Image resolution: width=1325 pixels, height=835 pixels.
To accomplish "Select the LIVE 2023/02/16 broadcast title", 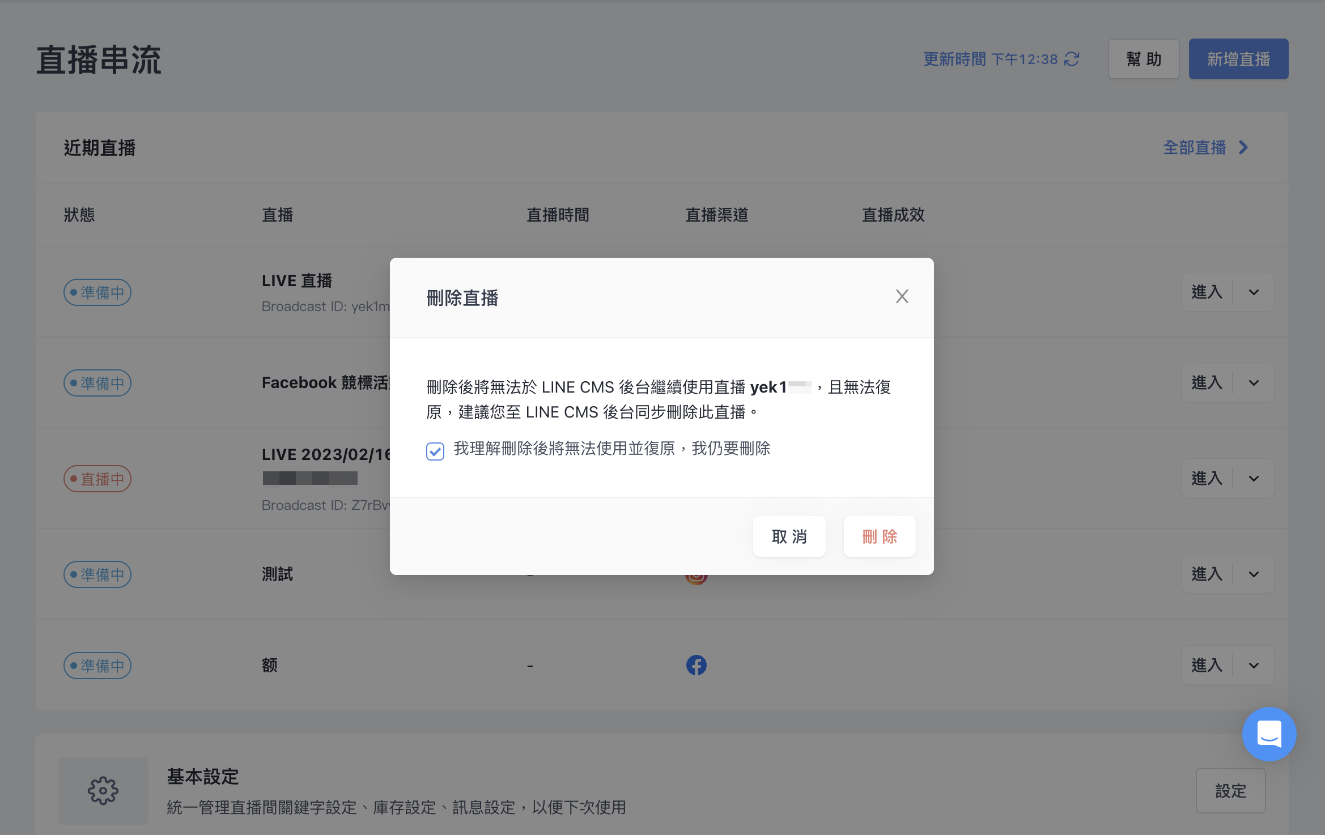I will pos(326,454).
